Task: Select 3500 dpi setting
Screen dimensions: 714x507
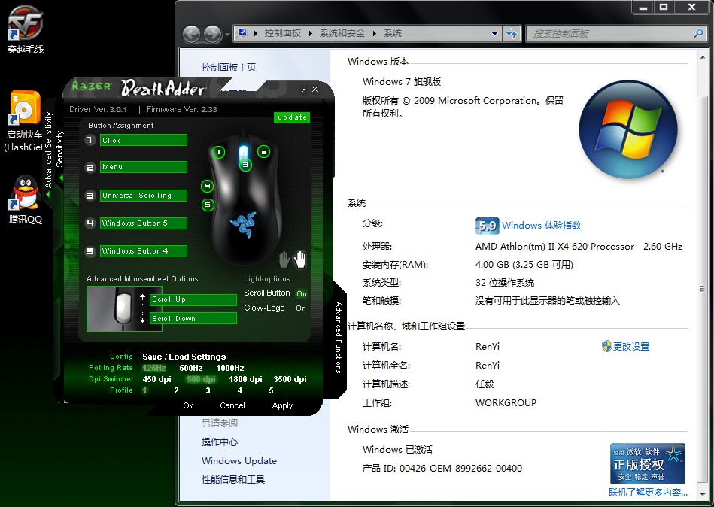Action: point(290,379)
